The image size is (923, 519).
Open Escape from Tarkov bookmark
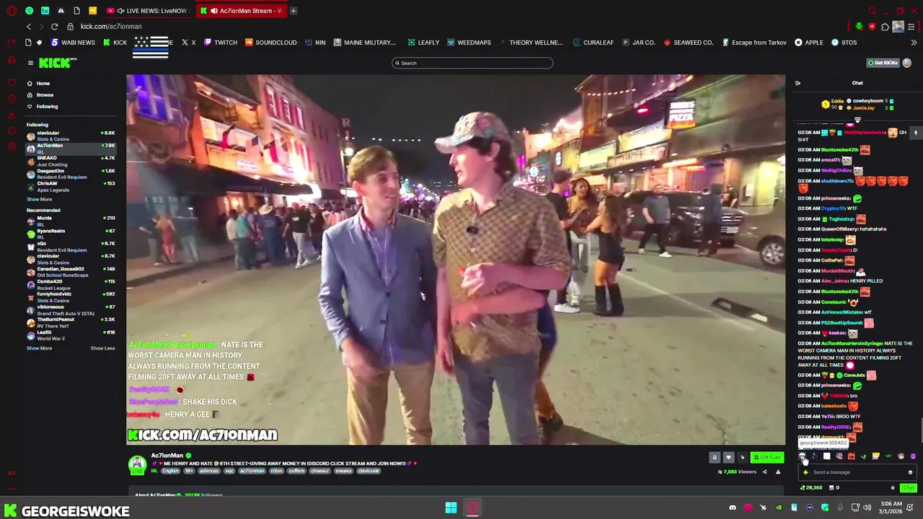pos(753,43)
